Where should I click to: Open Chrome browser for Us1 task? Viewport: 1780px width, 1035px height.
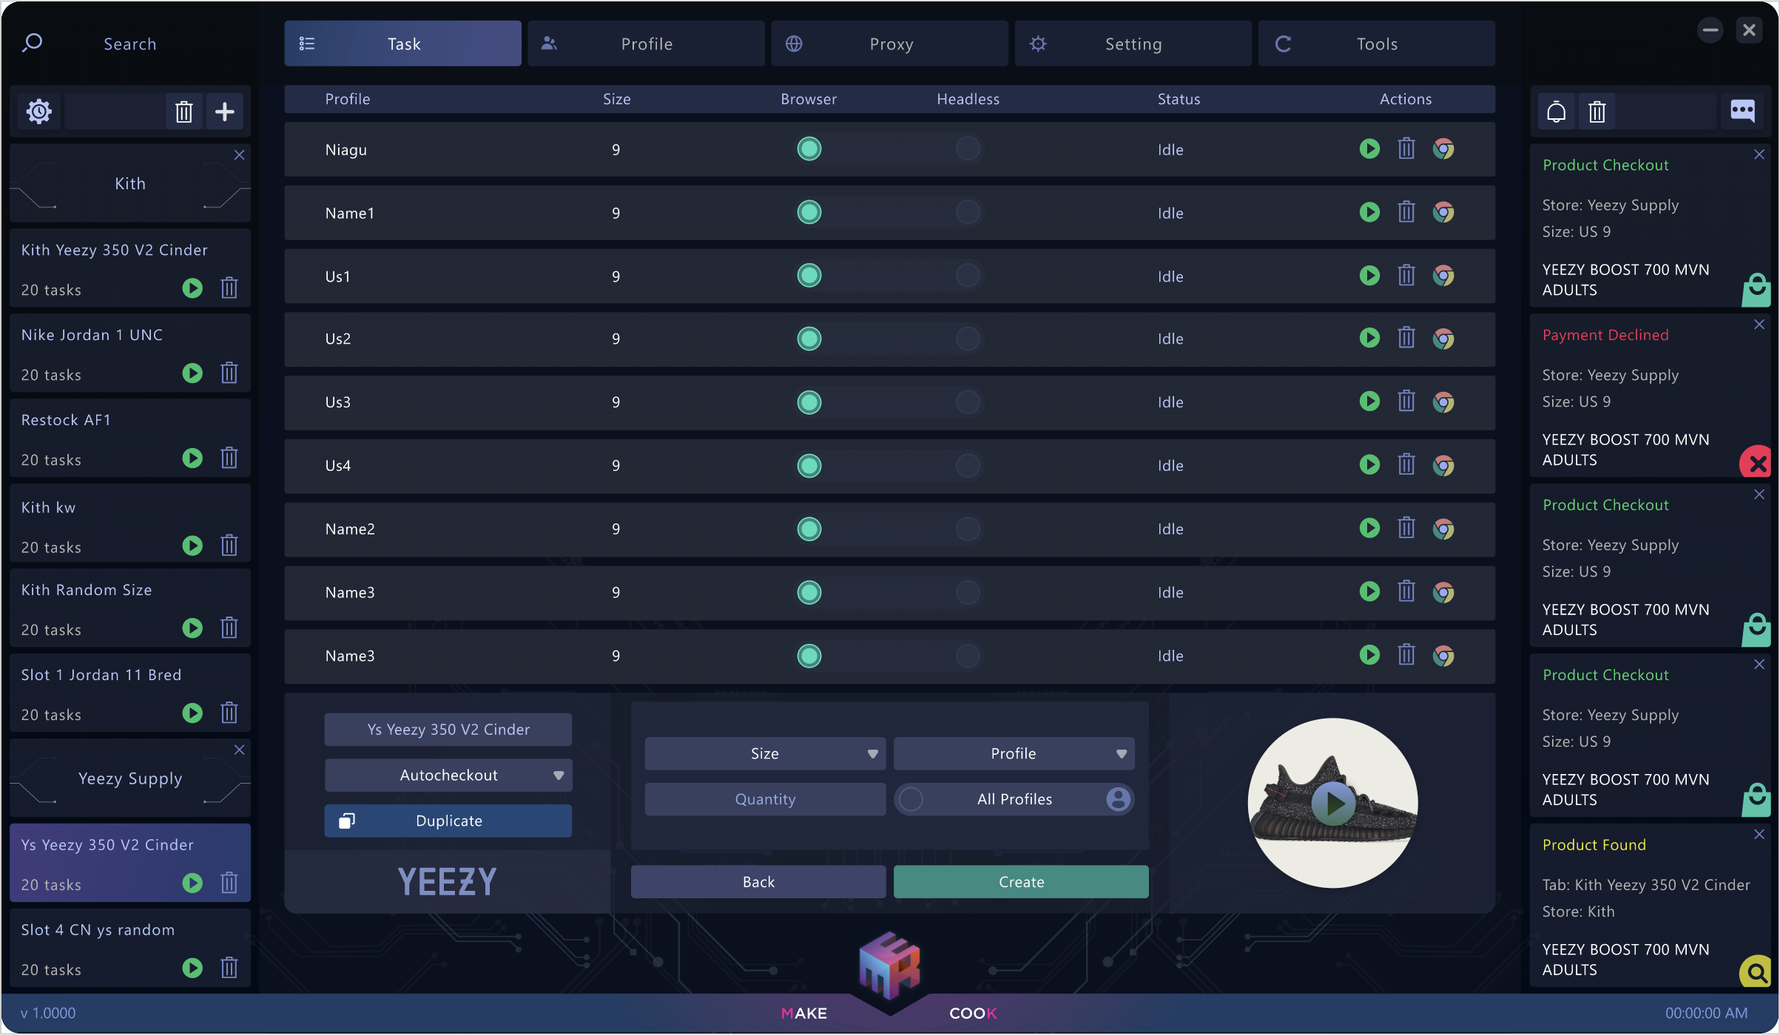click(x=1443, y=276)
